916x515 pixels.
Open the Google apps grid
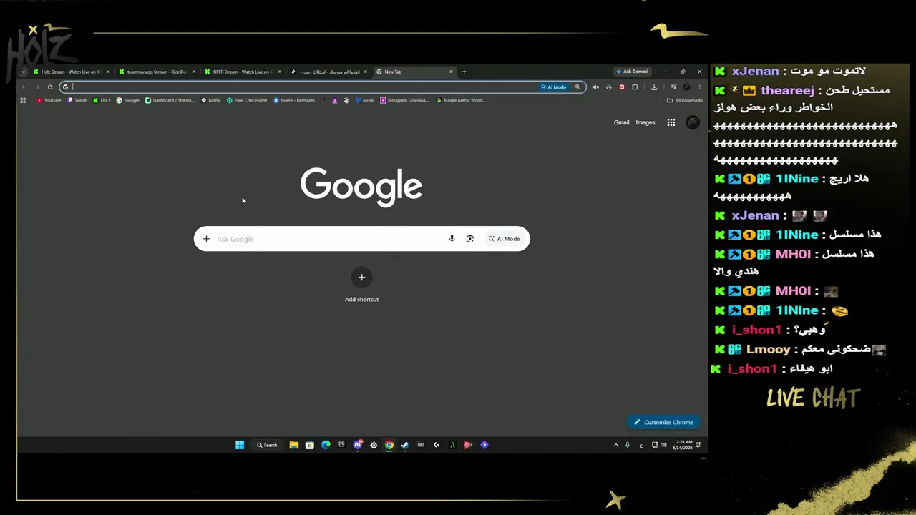671,122
